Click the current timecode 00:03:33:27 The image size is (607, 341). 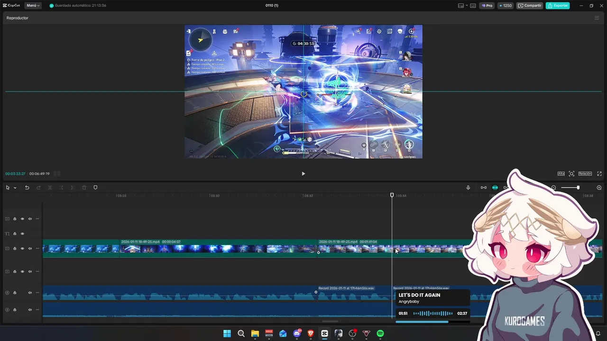[15, 174]
